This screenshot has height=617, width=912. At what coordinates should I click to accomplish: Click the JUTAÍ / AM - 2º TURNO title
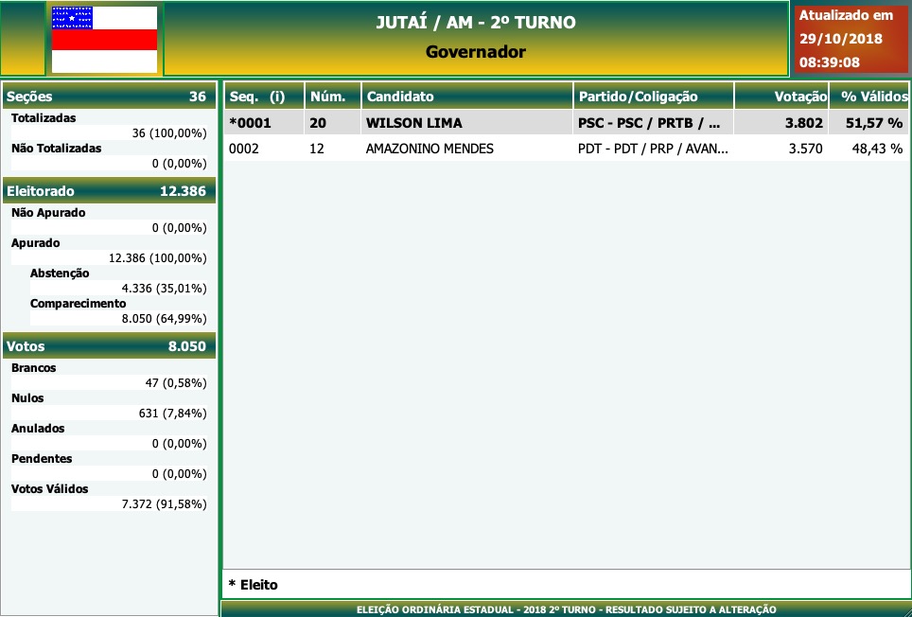[x=475, y=23]
